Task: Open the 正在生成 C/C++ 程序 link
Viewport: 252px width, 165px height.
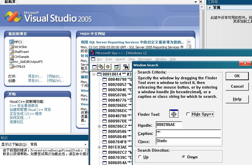Action: pos(26,114)
